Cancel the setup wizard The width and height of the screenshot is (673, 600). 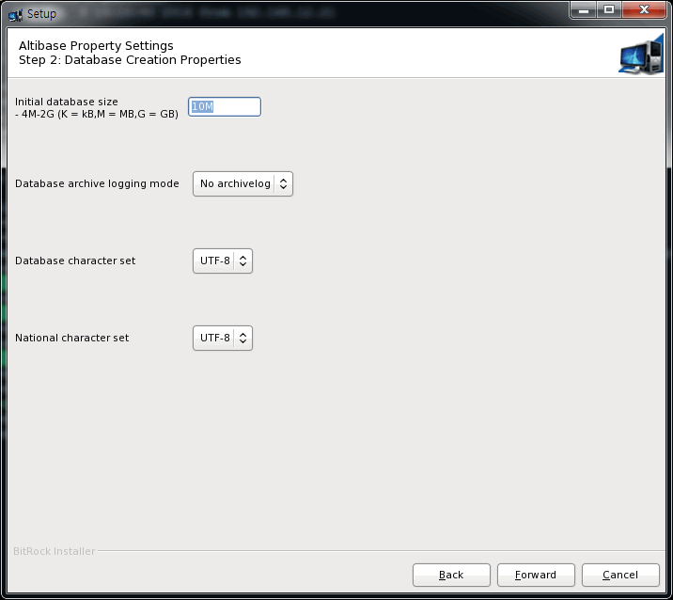pyautogui.click(x=620, y=575)
